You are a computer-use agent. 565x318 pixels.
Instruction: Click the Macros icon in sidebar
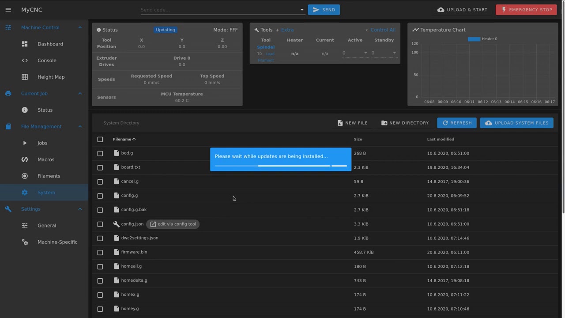[25, 159]
